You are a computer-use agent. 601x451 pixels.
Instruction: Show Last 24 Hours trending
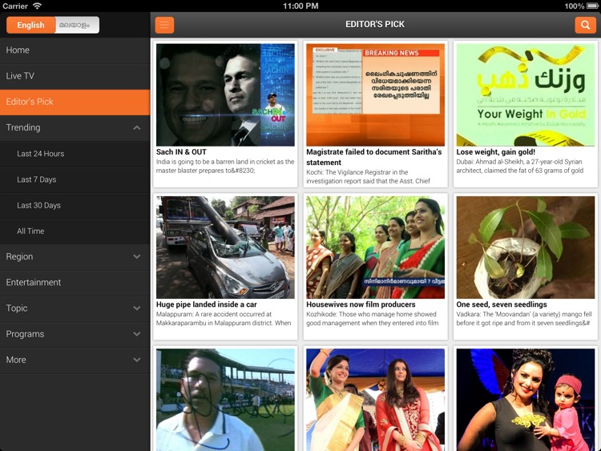coord(75,154)
